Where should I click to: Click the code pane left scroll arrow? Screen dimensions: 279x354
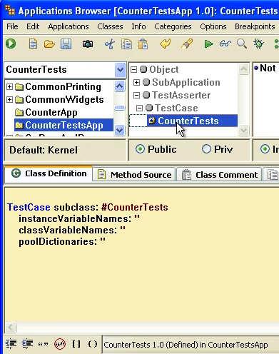click(x=11, y=327)
